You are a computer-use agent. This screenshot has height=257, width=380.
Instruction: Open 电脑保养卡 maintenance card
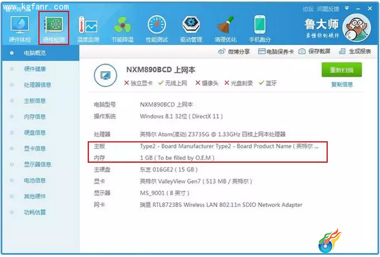(276, 51)
